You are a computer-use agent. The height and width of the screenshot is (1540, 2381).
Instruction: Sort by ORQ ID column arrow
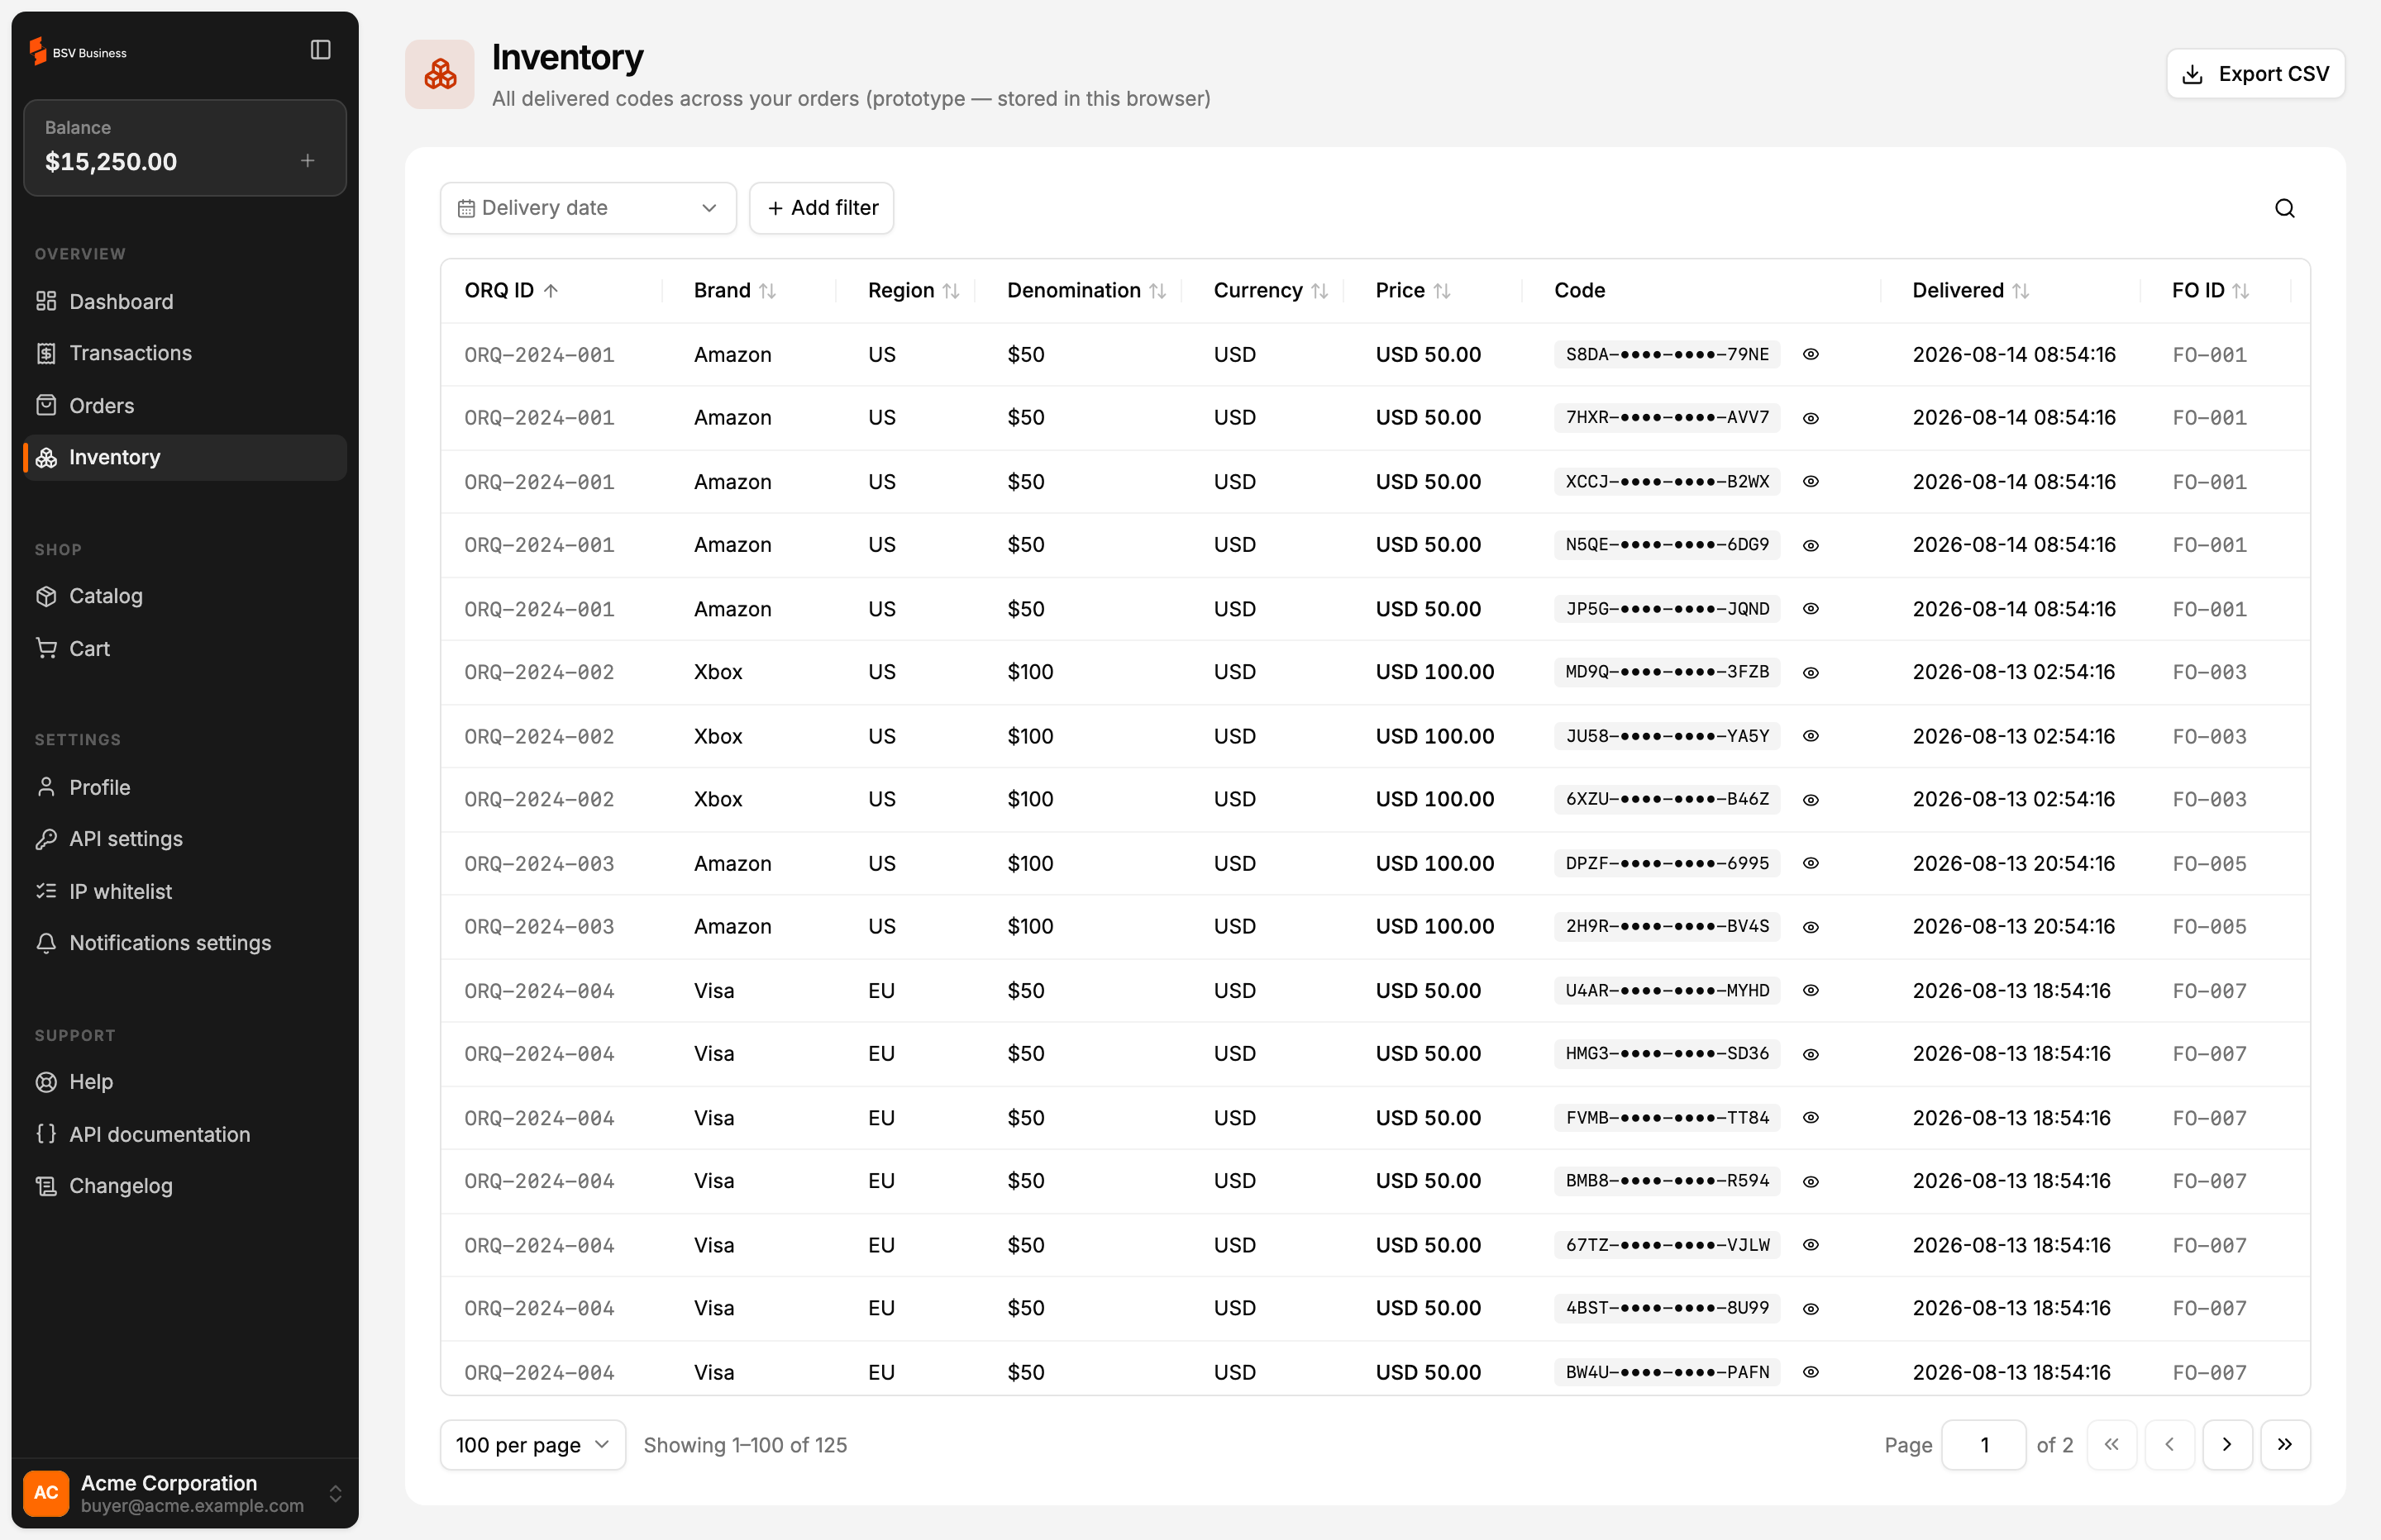[551, 291]
